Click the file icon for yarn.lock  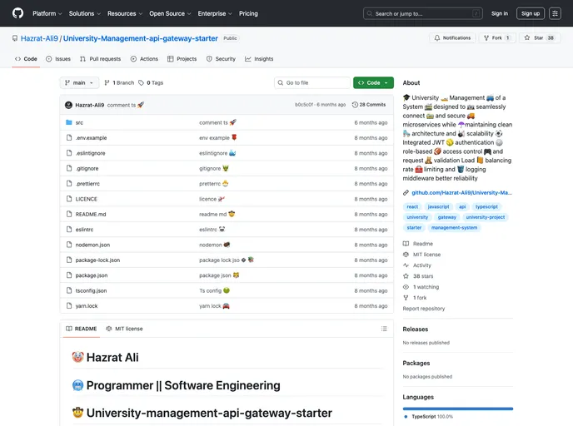68,306
